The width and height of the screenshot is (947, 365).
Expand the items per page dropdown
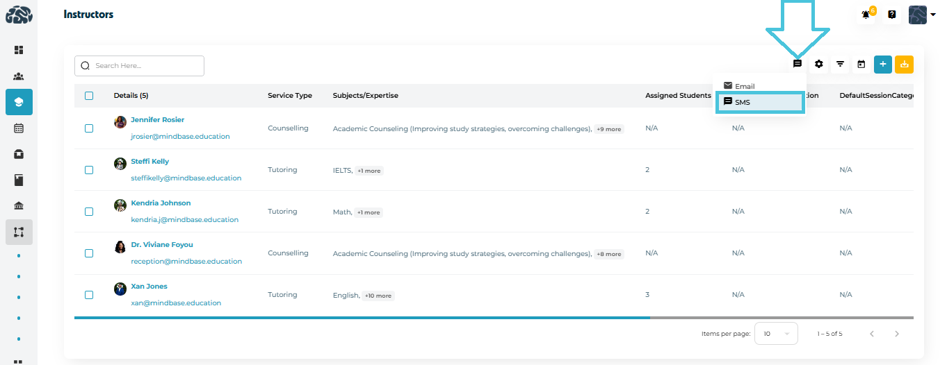[776, 334]
